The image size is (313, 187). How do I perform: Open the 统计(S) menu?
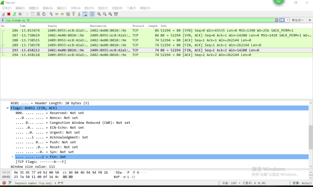[x=89, y=8]
